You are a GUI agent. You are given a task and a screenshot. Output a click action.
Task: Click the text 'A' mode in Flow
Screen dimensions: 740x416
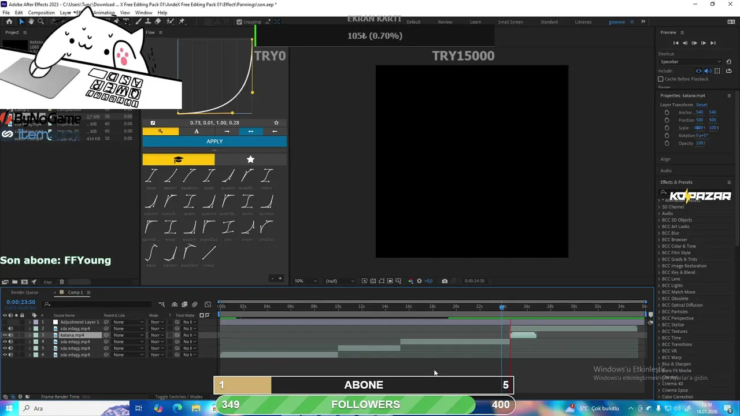(x=196, y=131)
